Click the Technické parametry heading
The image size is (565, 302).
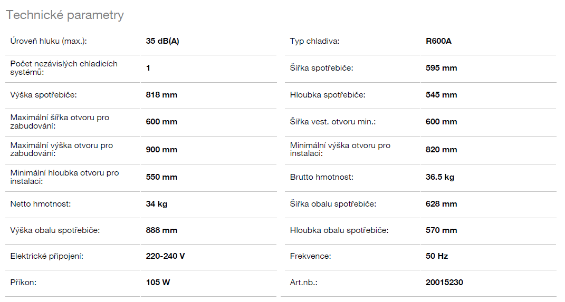coord(65,15)
